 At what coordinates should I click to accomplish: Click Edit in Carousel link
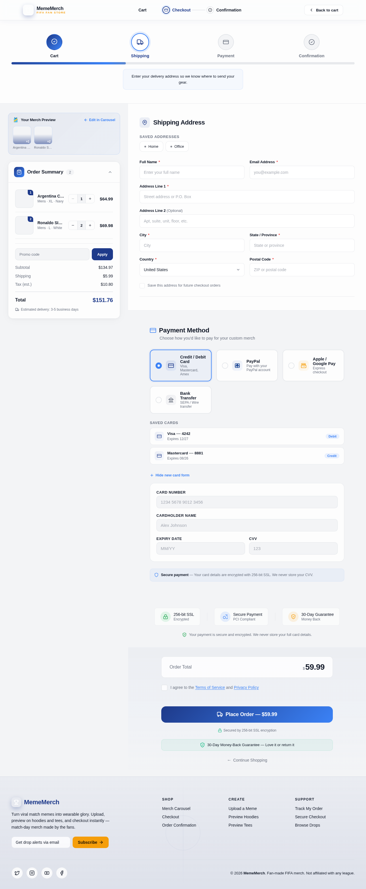(x=100, y=120)
